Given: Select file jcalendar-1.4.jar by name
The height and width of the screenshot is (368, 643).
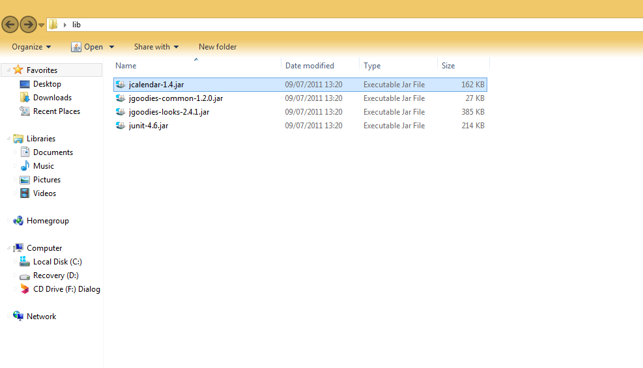Looking at the screenshot, I should (156, 85).
